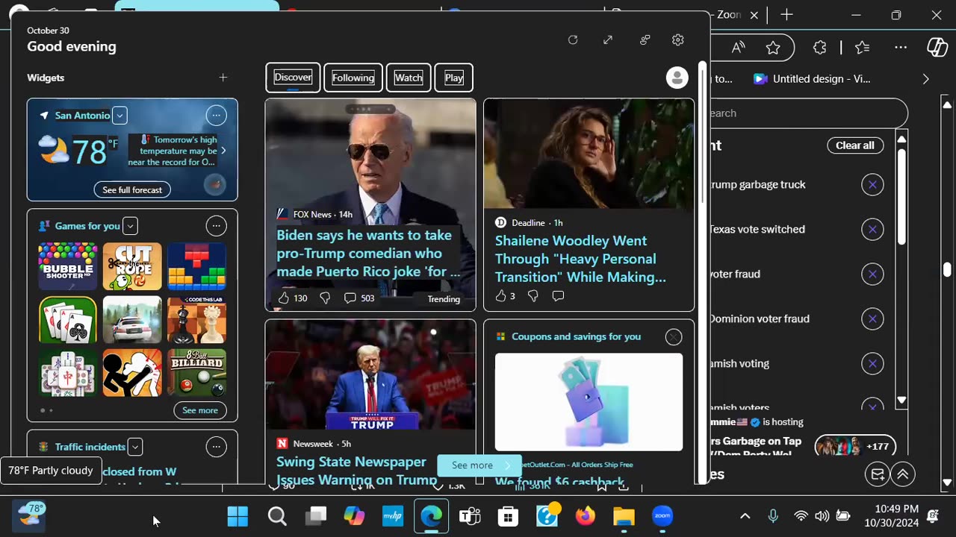Expand Traffic incidents dropdown
This screenshot has width=956, height=537.
click(x=135, y=447)
